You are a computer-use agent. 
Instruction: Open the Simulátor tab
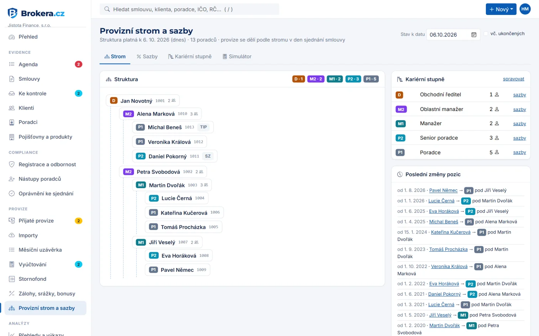coord(237,56)
